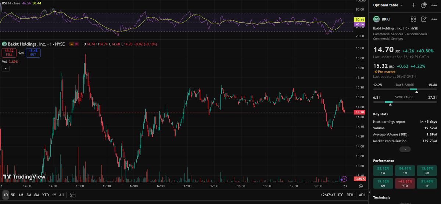Screen dimensions: 441x204
Task: Switch to the 3M time range
Action: point(29,195)
